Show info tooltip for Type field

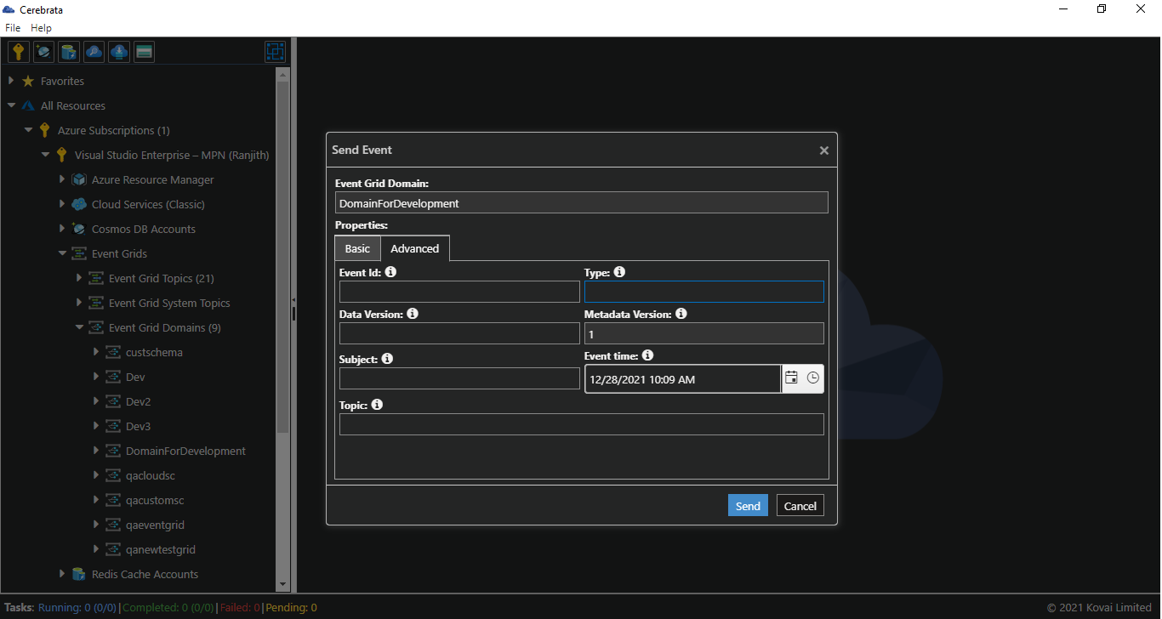(x=619, y=272)
